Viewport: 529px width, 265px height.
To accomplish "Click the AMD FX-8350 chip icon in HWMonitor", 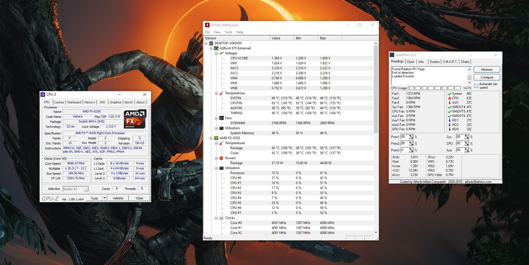I will click(x=216, y=138).
